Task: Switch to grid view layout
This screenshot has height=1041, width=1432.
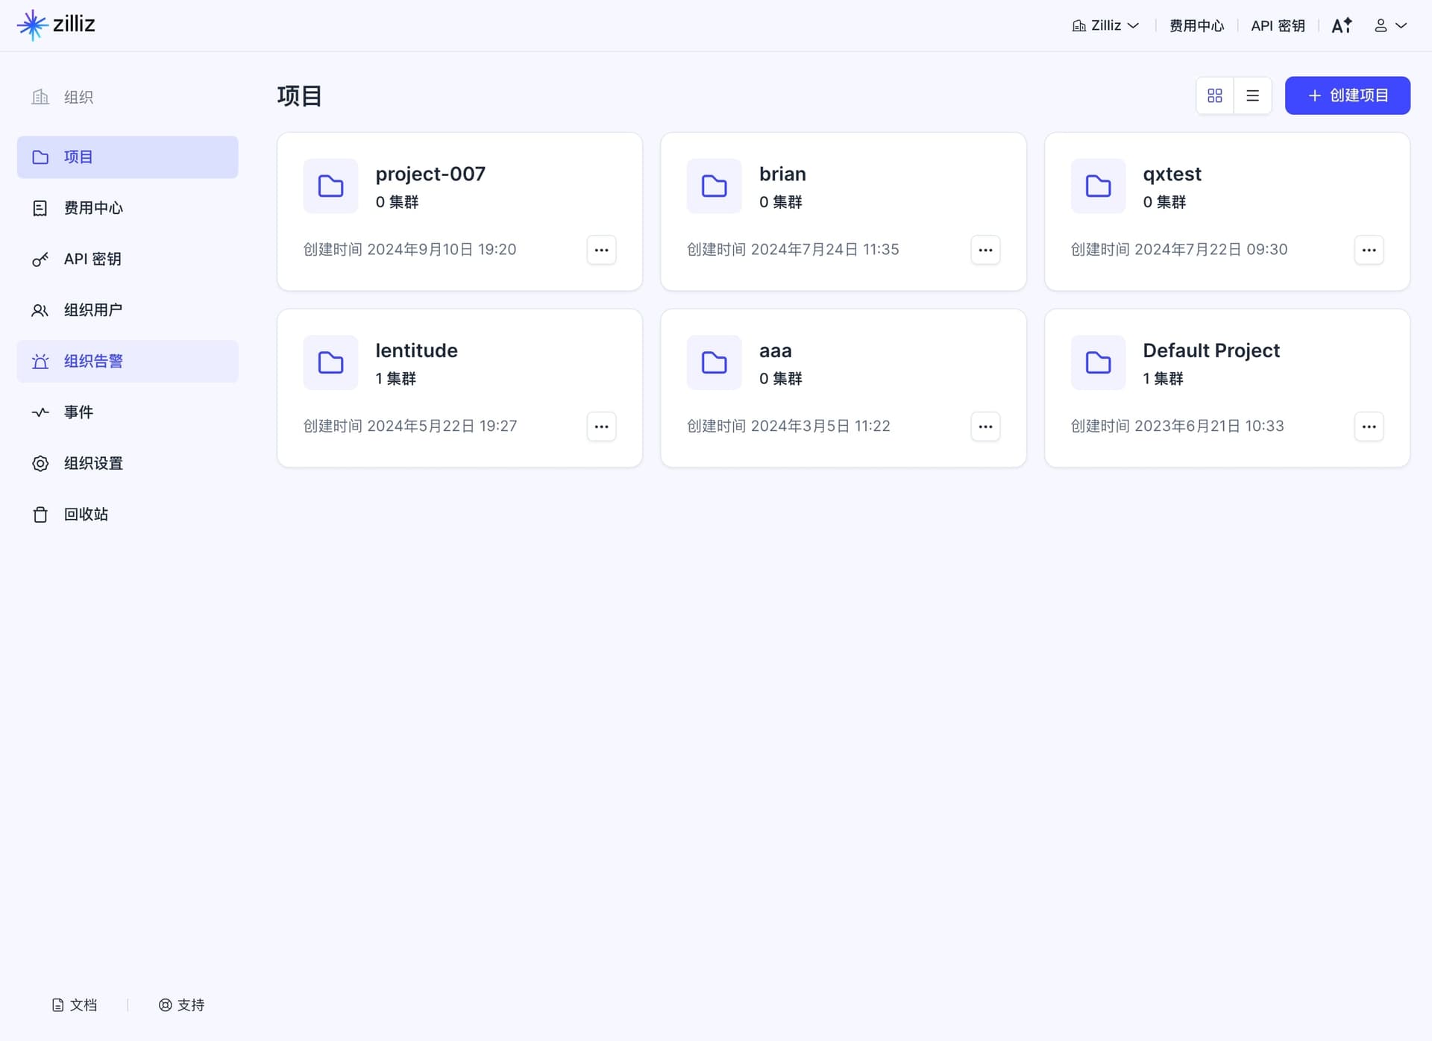Action: tap(1215, 95)
